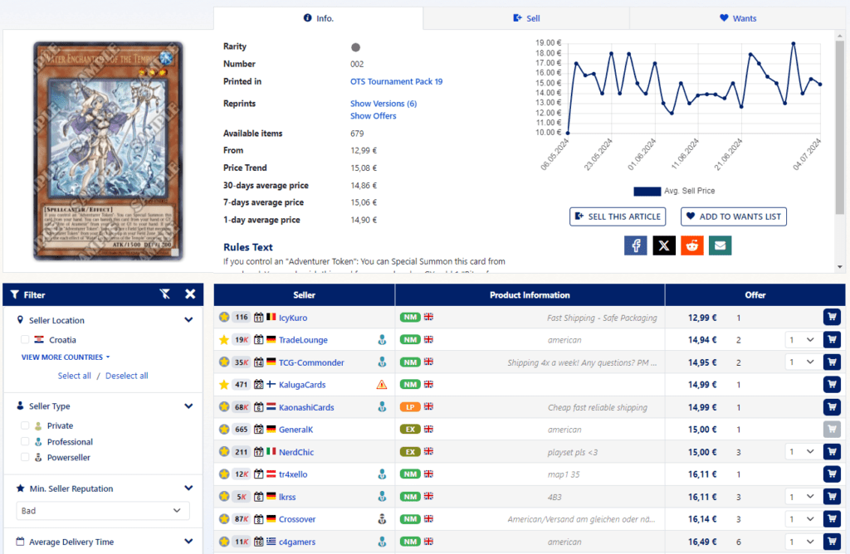Viewport: 850px width, 554px height.
Task: Click the EX condition badge for GeneralK
Action: (x=410, y=430)
